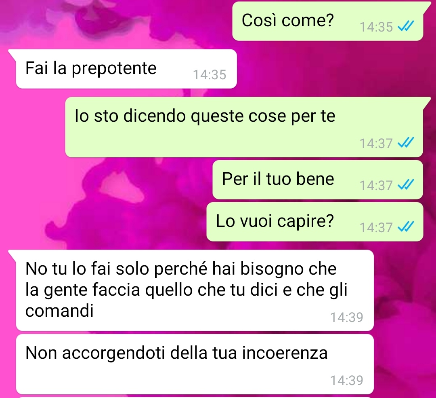The height and width of the screenshot is (398, 436).
Task: Click the word "prepotente" in the chat
Action: coord(114,69)
